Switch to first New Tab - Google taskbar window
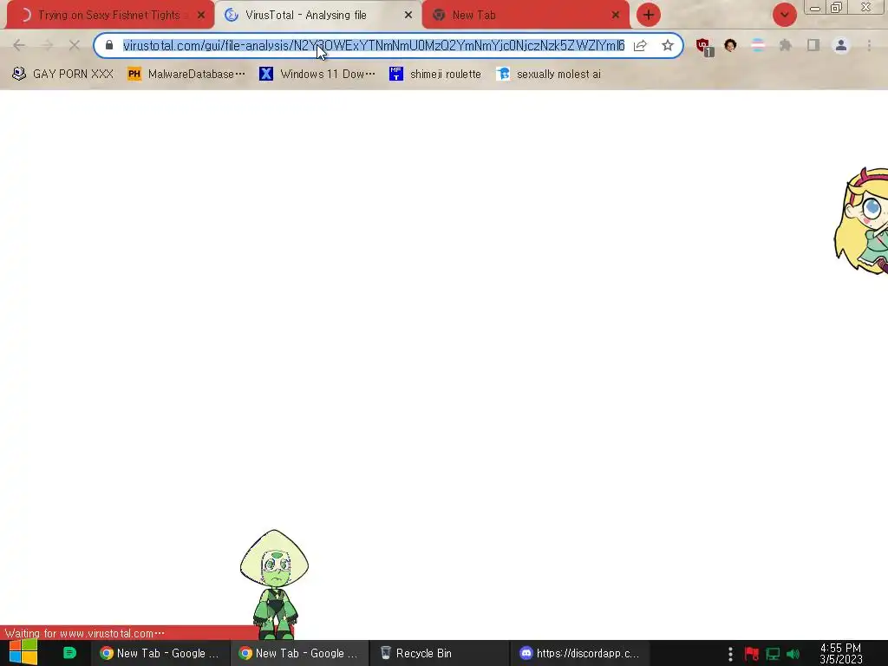The height and width of the screenshot is (666, 888). click(x=160, y=653)
